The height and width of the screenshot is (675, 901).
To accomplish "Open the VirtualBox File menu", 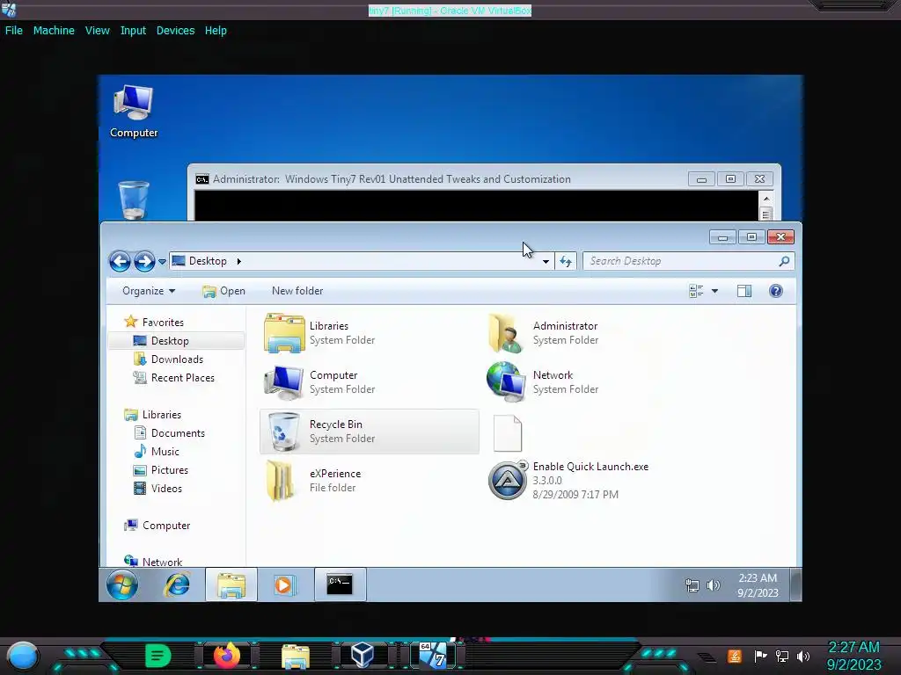I will tap(14, 31).
